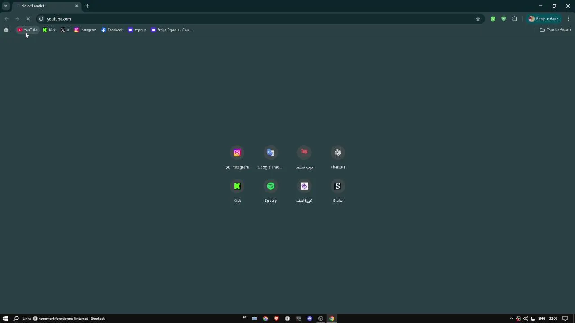Open the Google Traduction shortcut tile

point(270,158)
